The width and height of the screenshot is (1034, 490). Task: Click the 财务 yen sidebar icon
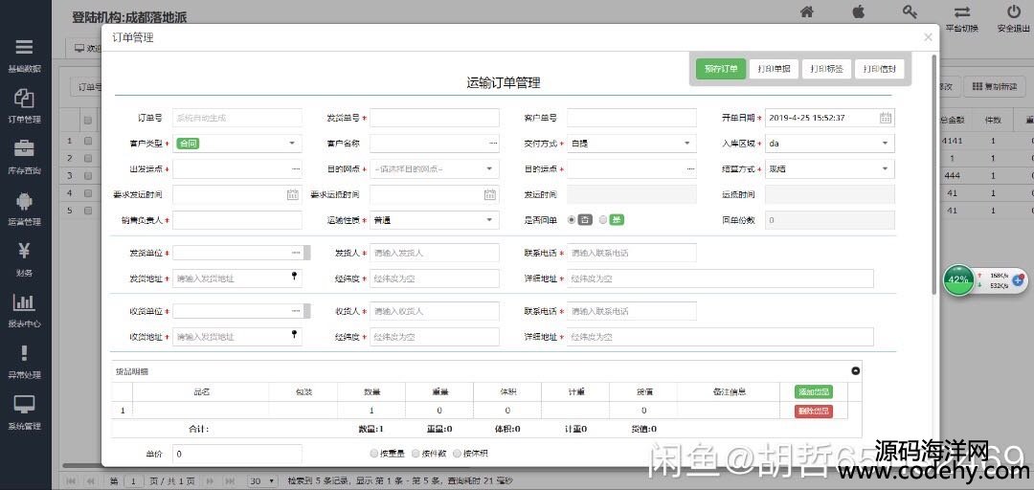(24, 256)
